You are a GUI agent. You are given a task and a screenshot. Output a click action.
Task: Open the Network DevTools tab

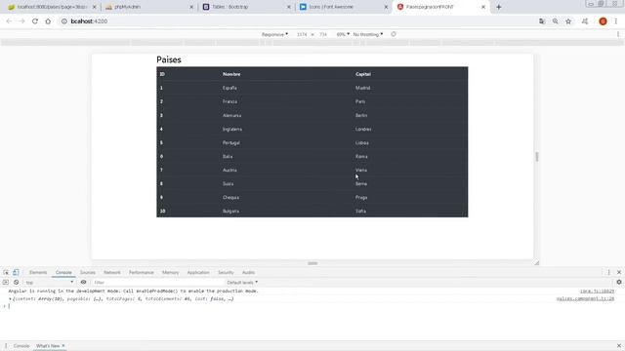click(x=112, y=272)
